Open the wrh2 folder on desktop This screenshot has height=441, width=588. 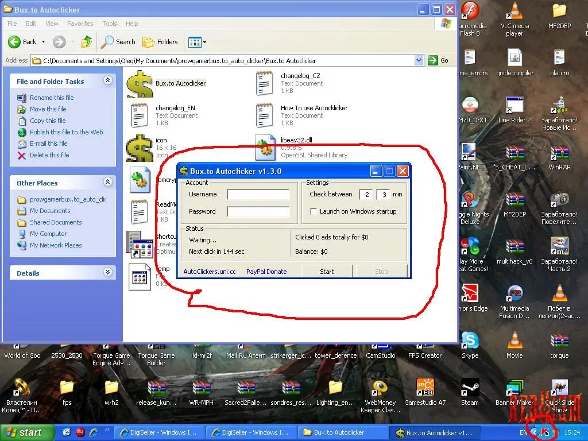(x=111, y=392)
